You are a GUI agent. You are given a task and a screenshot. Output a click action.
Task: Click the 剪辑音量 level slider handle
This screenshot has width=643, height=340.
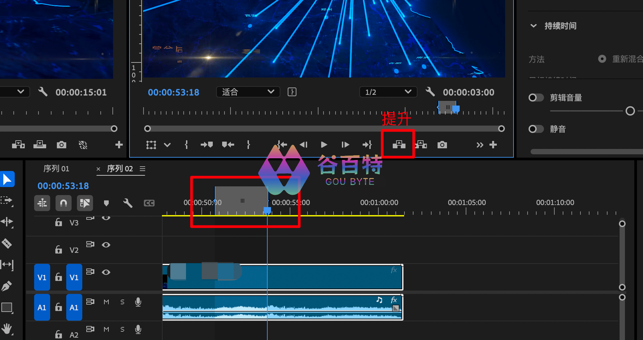[x=630, y=111]
